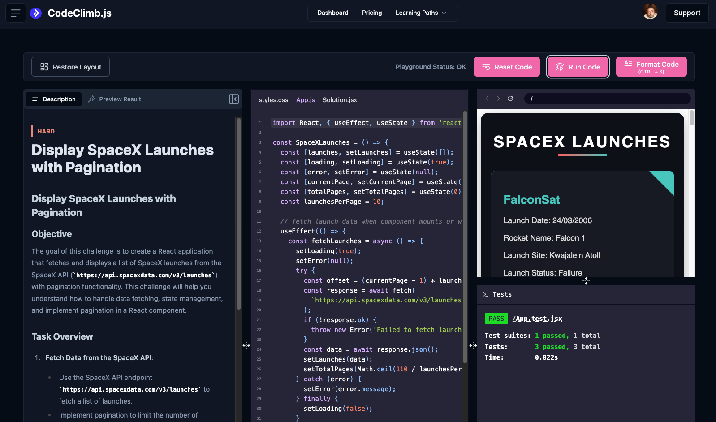Click the Restore Layout button
Screen dimensions: 716x422
(70, 67)
